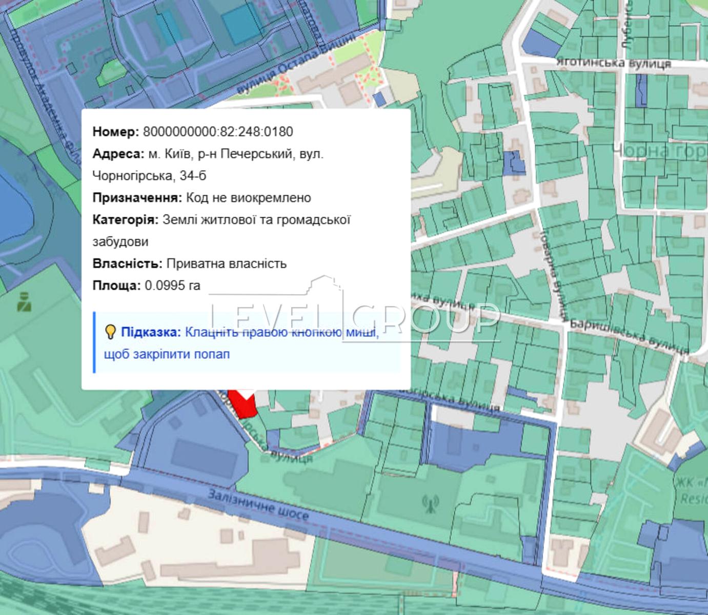
Task: Click the Приватна власність ownership value
Action: click(x=226, y=263)
